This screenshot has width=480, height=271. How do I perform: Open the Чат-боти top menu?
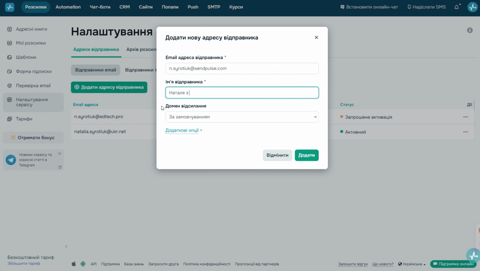click(x=100, y=7)
